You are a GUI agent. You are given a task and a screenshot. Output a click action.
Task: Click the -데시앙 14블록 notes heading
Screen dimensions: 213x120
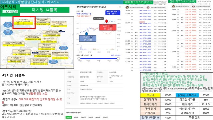click(x=13, y=75)
